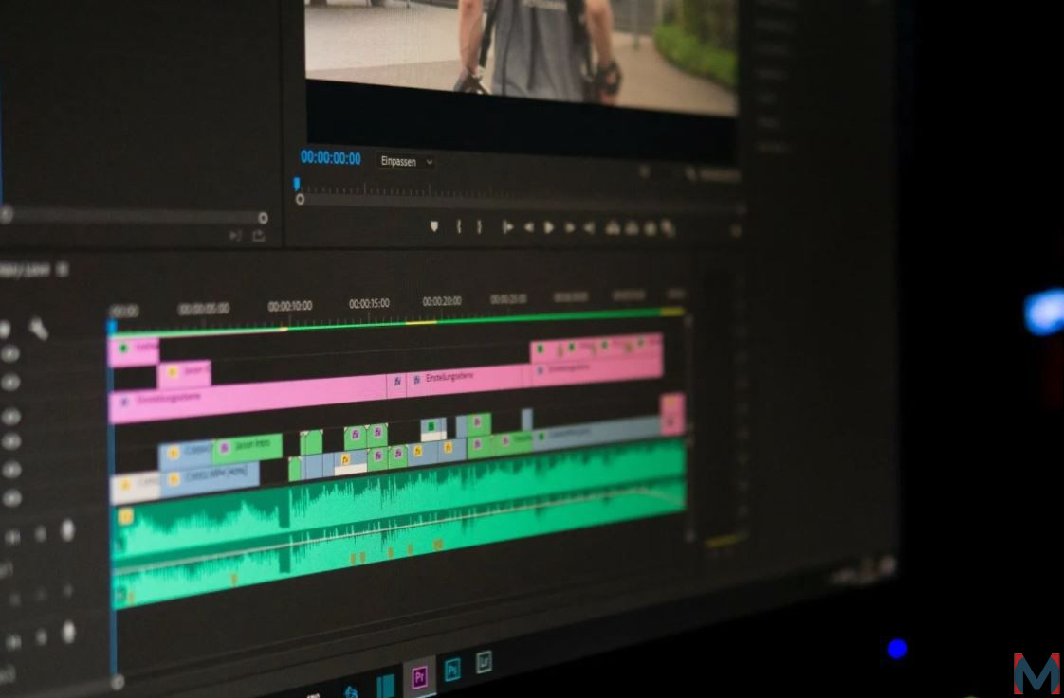
Task: Click the 00:00:20:00 mark on timeline ruler
Action: (442, 301)
